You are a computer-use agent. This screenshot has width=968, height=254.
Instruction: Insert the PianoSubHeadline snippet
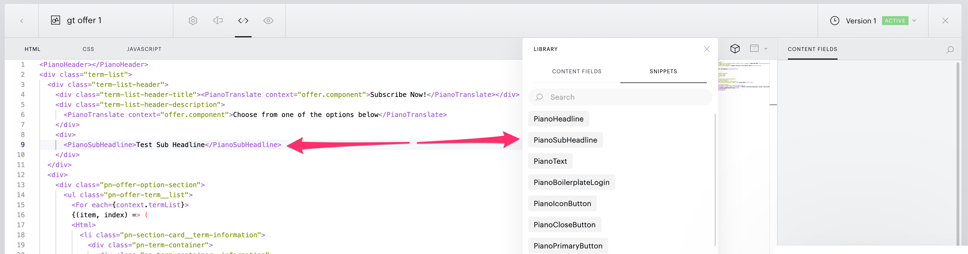click(565, 140)
